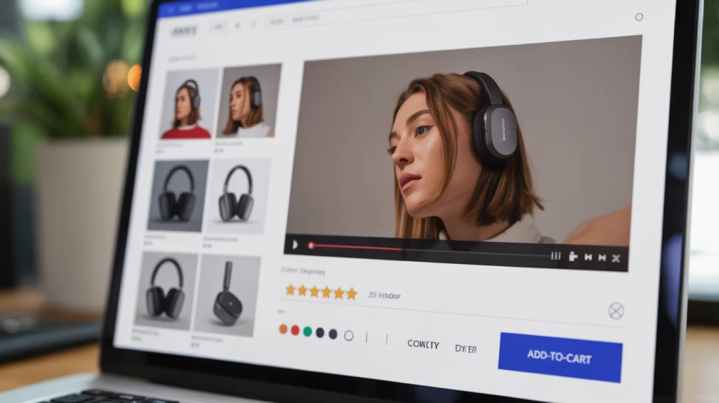Click the COMETY label
This screenshot has height=403, width=719.
pos(423,344)
